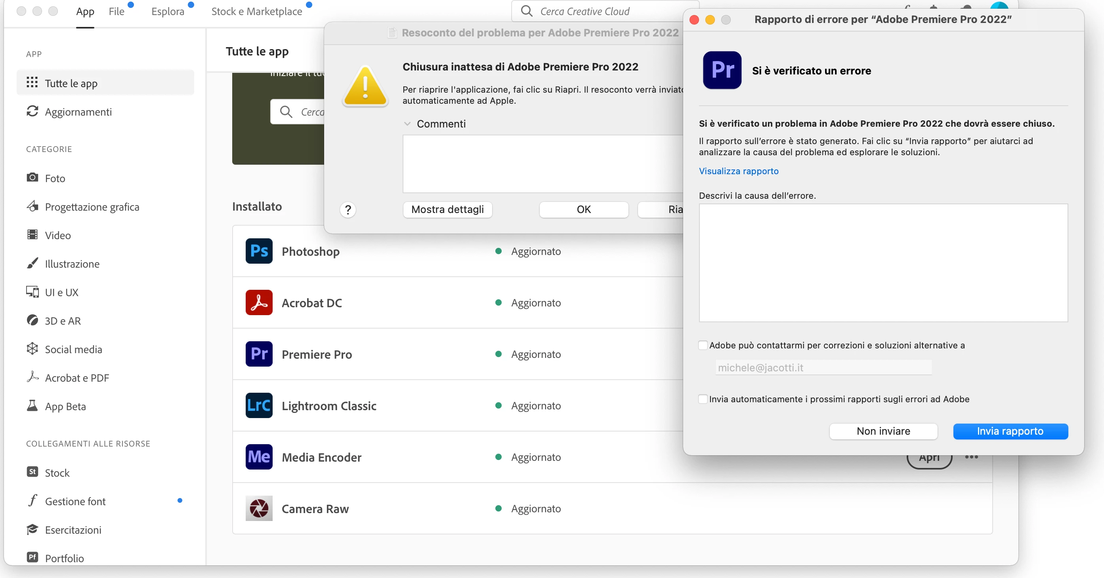Open the Visualizza rapporto link

(x=738, y=171)
